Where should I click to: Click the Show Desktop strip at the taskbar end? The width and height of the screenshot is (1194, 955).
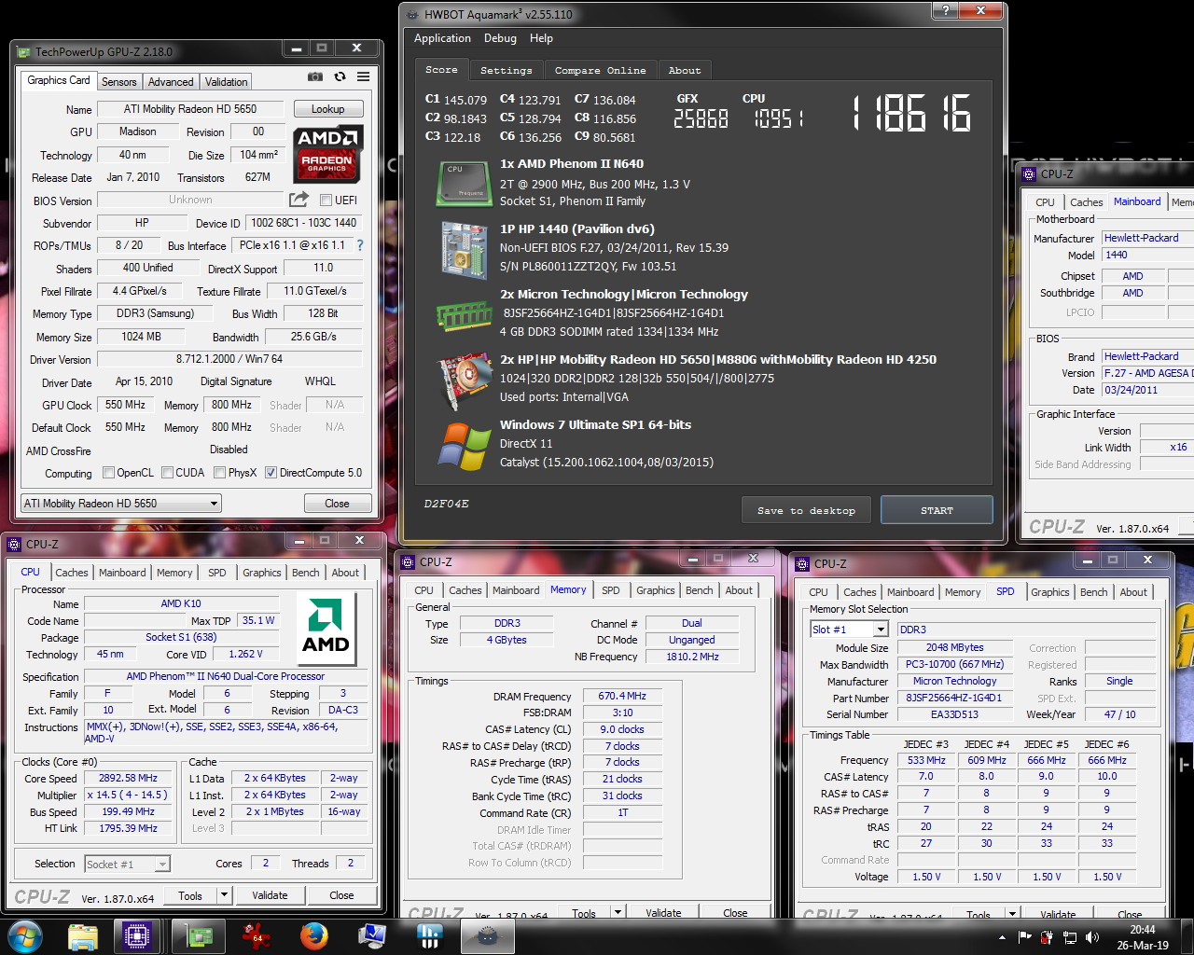tap(1187, 936)
